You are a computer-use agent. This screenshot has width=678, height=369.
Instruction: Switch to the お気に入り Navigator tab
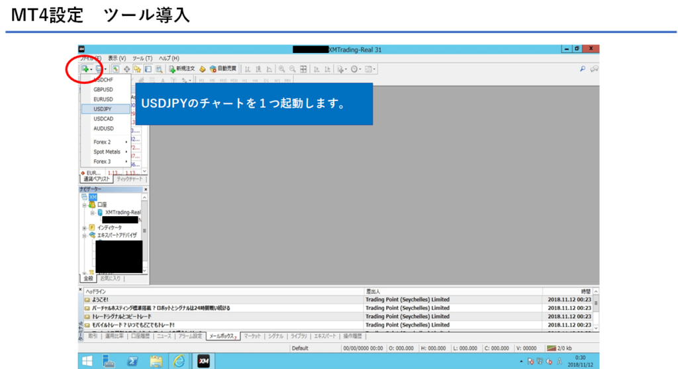point(111,278)
